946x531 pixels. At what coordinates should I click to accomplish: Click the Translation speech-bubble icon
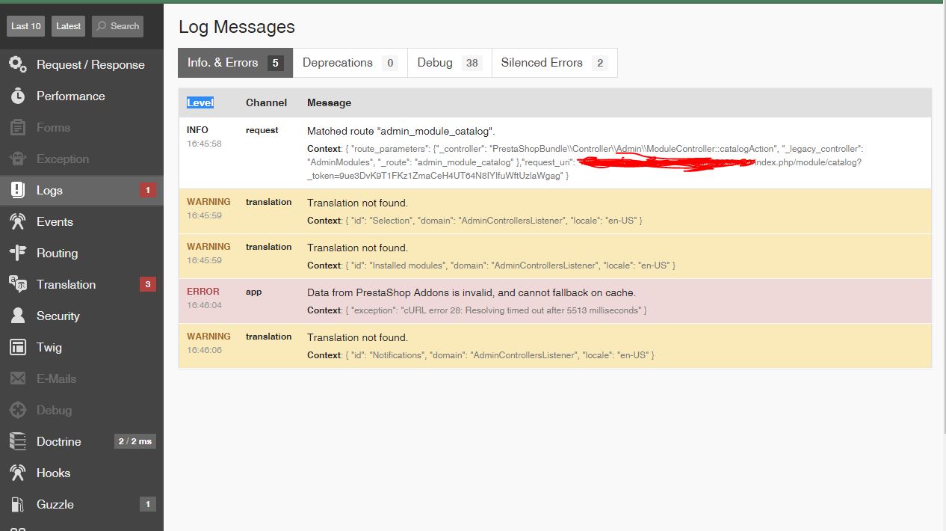click(x=18, y=284)
